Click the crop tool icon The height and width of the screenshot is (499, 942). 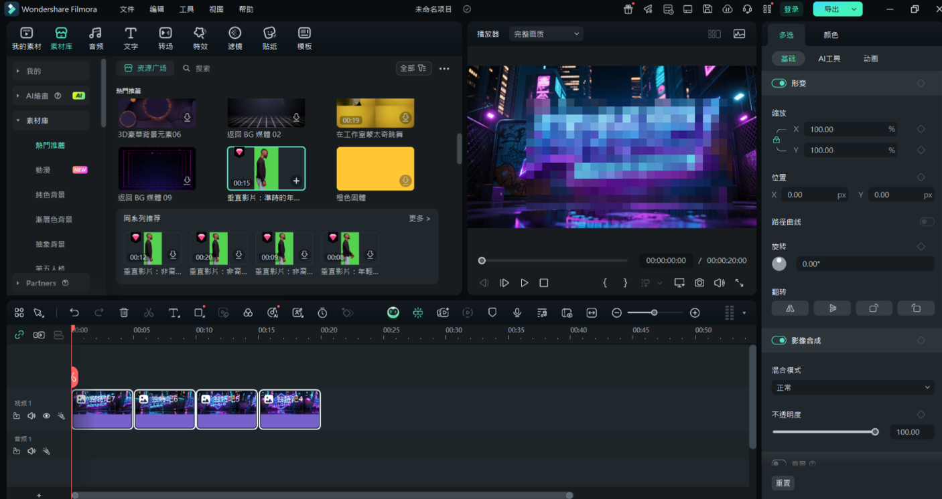point(199,312)
